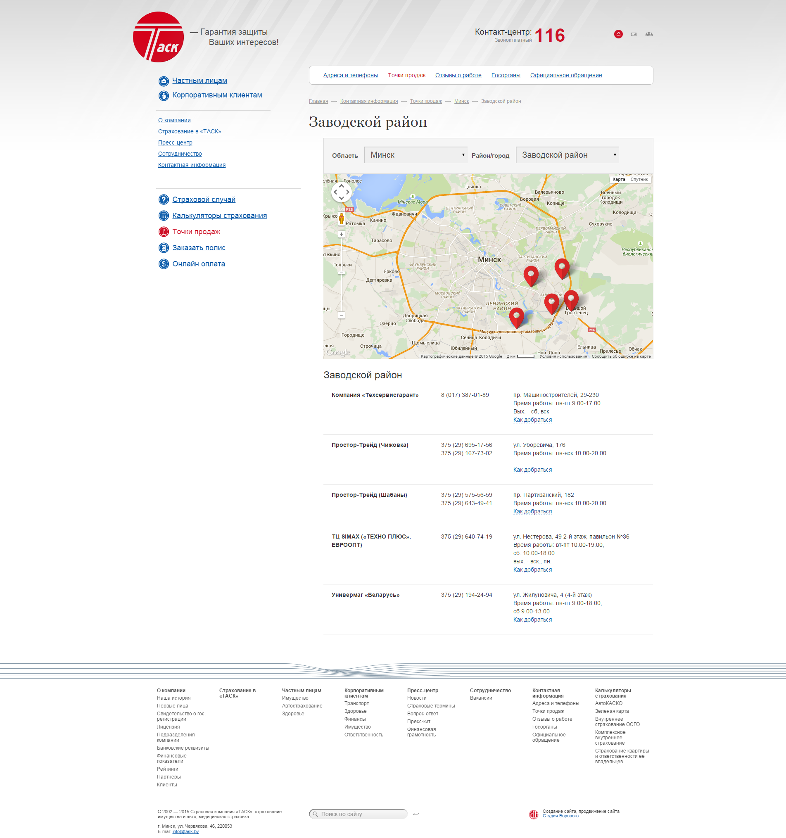
Task: Click the Google logo on map
Action: point(338,353)
